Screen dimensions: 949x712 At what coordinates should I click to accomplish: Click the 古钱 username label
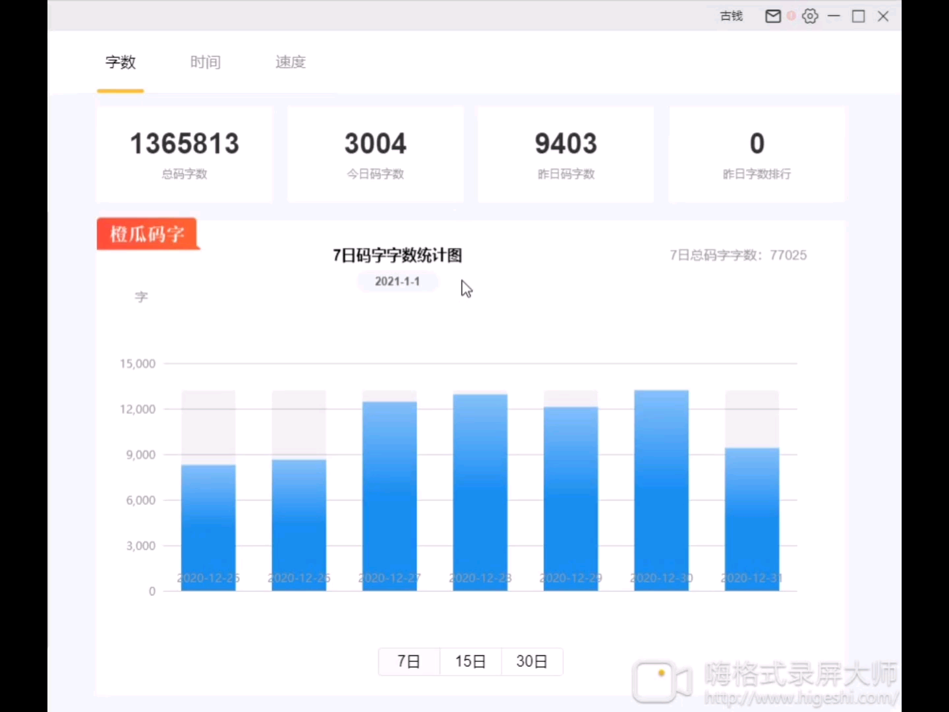pyautogui.click(x=732, y=16)
